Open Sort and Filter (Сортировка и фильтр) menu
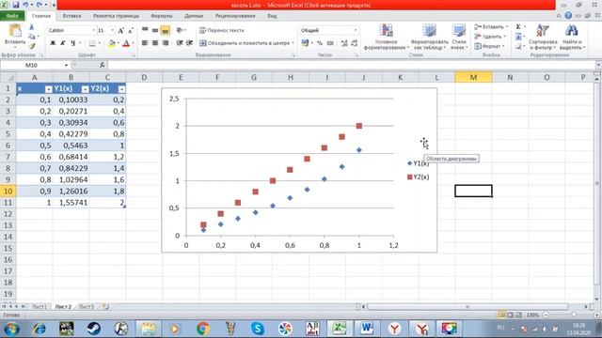 pyautogui.click(x=543, y=37)
